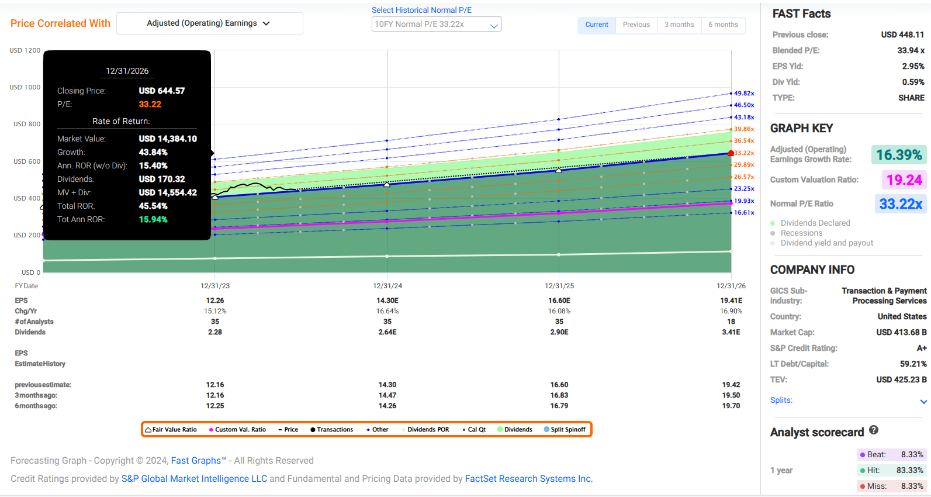
Task: Click the purple Beat indicator dot
Action: 863,455
